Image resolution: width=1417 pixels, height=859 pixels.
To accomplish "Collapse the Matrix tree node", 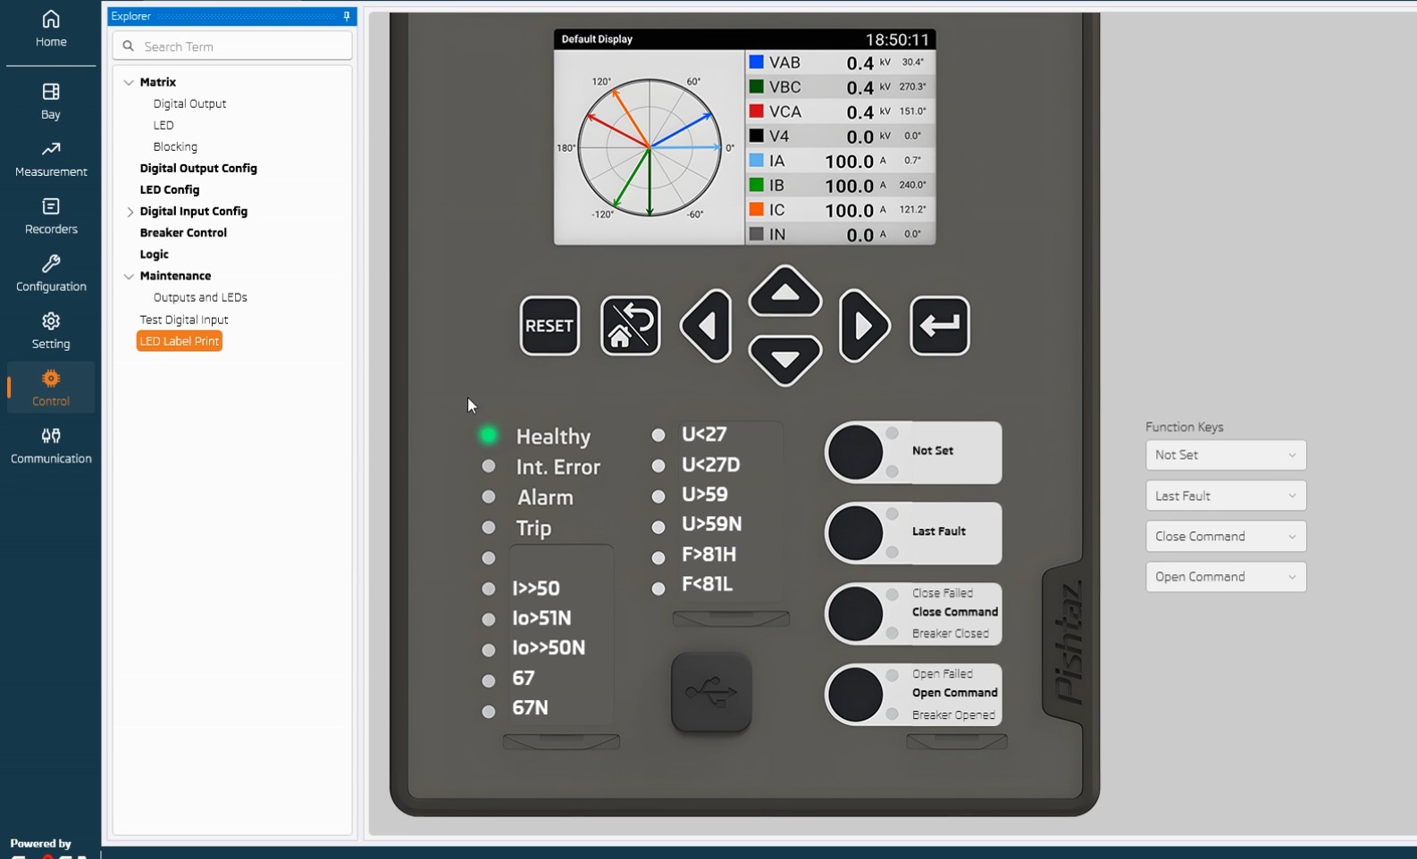I will tap(129, 82).
